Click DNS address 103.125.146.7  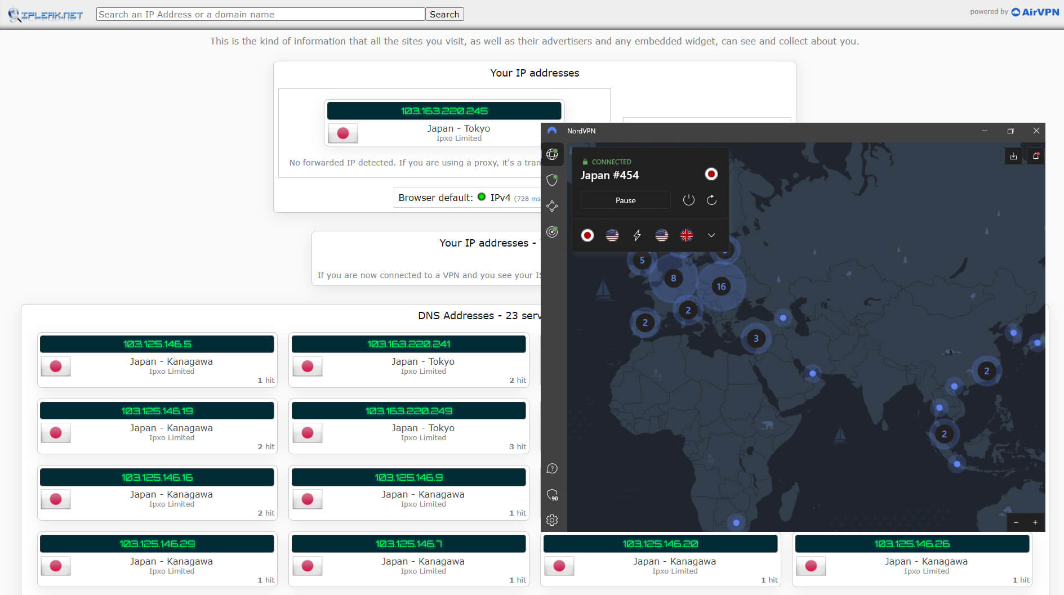pyautogui.click(x=409, y=544)
